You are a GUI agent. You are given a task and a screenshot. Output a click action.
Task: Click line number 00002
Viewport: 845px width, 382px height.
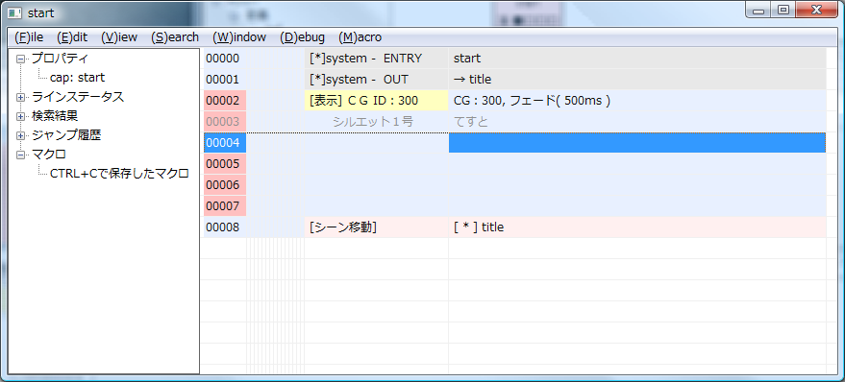pos(225,101)
